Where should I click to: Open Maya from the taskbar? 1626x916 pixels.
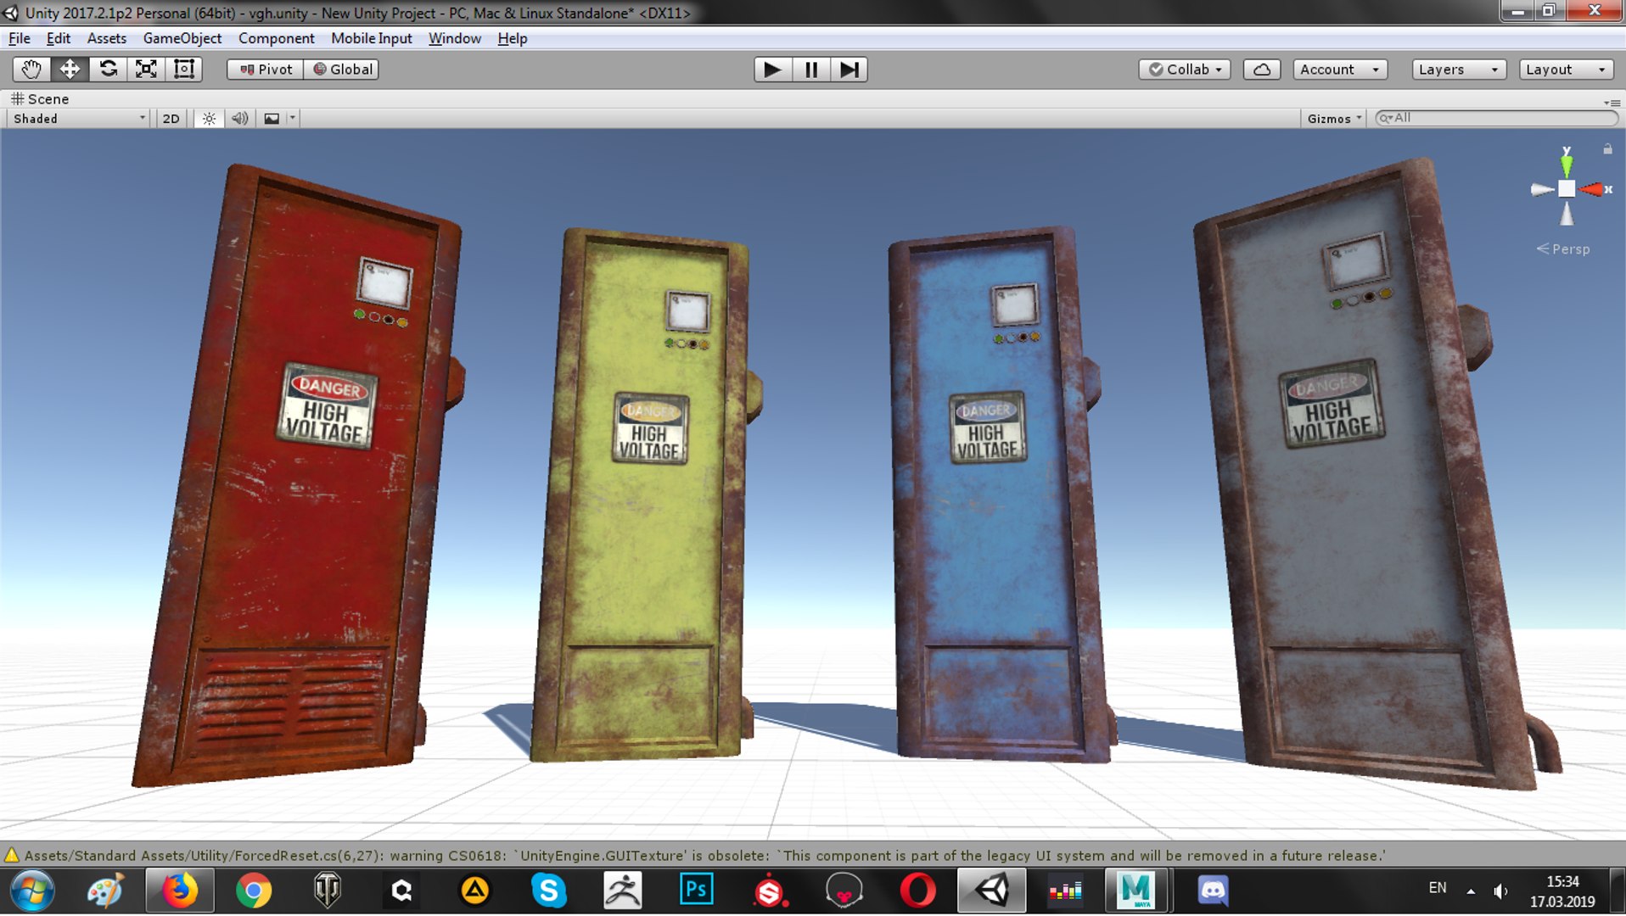click(1136, 891)
